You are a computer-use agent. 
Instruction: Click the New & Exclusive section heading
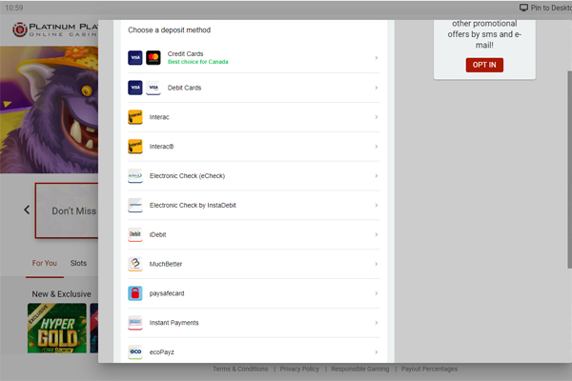click(61, 294)
